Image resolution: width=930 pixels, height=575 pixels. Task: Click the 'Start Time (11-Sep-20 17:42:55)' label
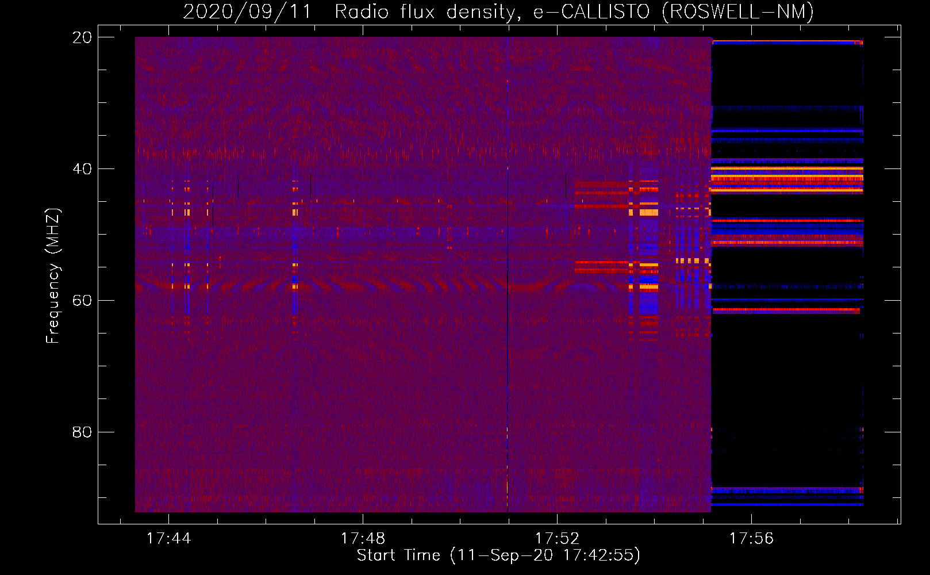tap(498, 555)
